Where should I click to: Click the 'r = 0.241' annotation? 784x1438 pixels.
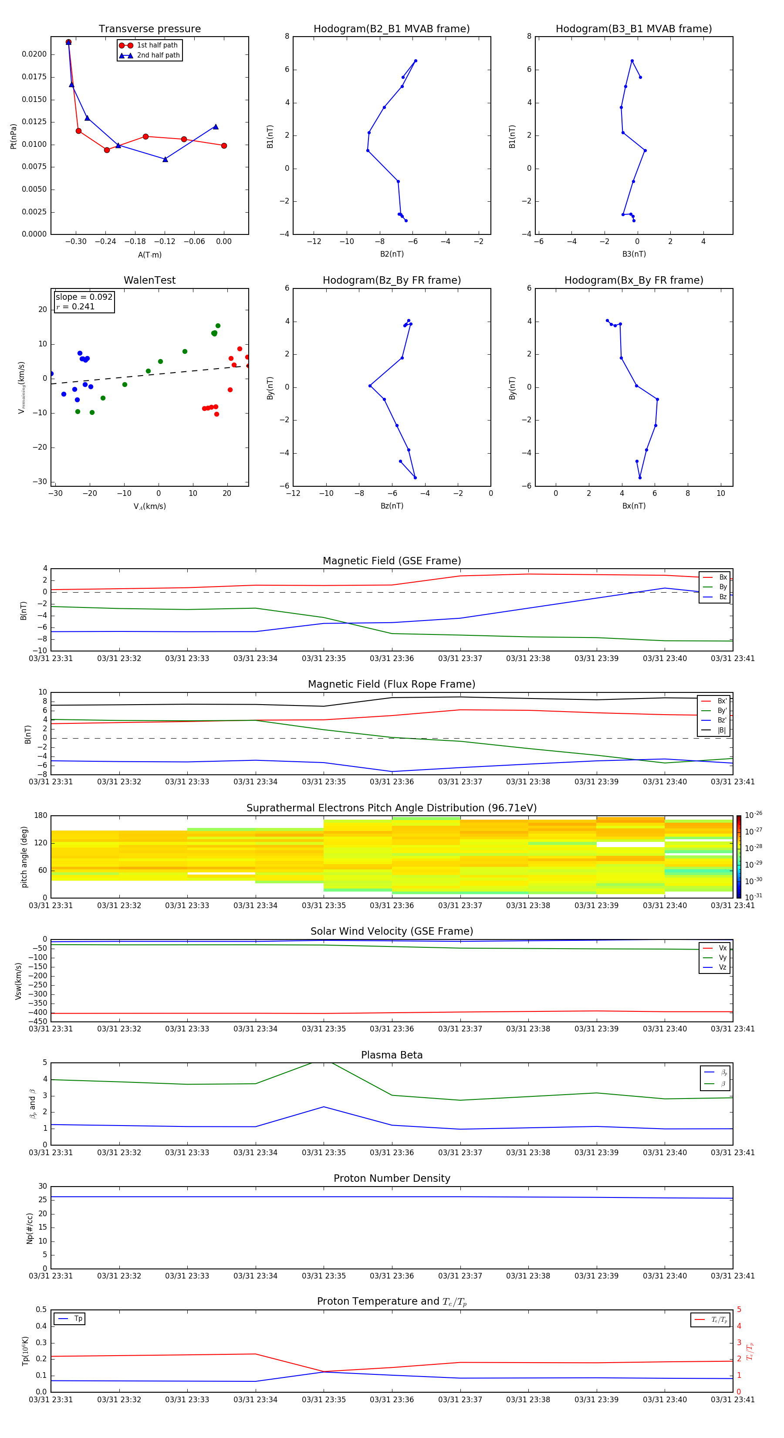(x=75, y=306)
